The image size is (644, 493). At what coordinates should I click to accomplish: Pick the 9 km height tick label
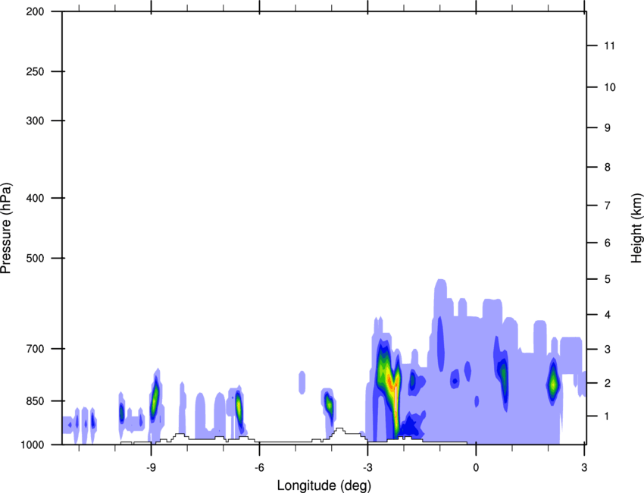point(608,128)
